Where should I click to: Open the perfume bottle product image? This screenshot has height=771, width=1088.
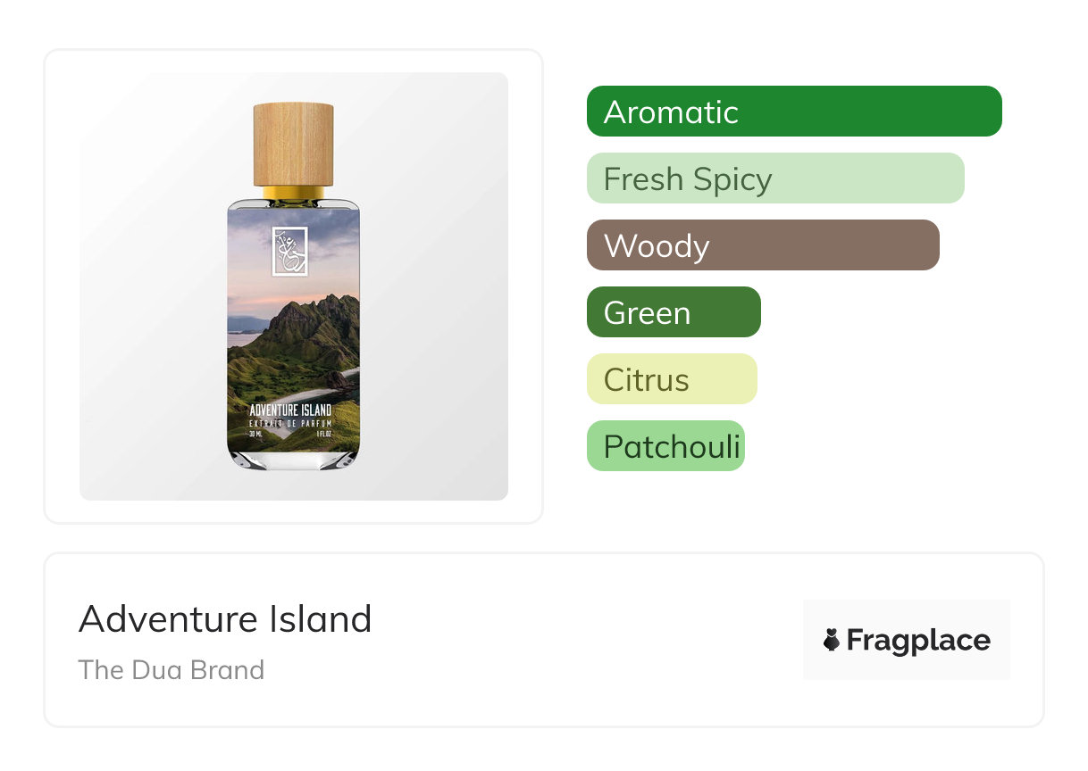click(294, 286)
